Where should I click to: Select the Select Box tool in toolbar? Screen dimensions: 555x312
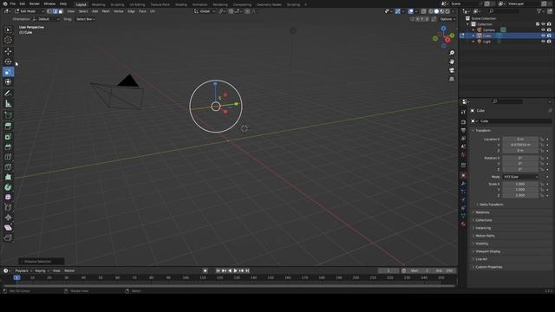coord(8,30)
